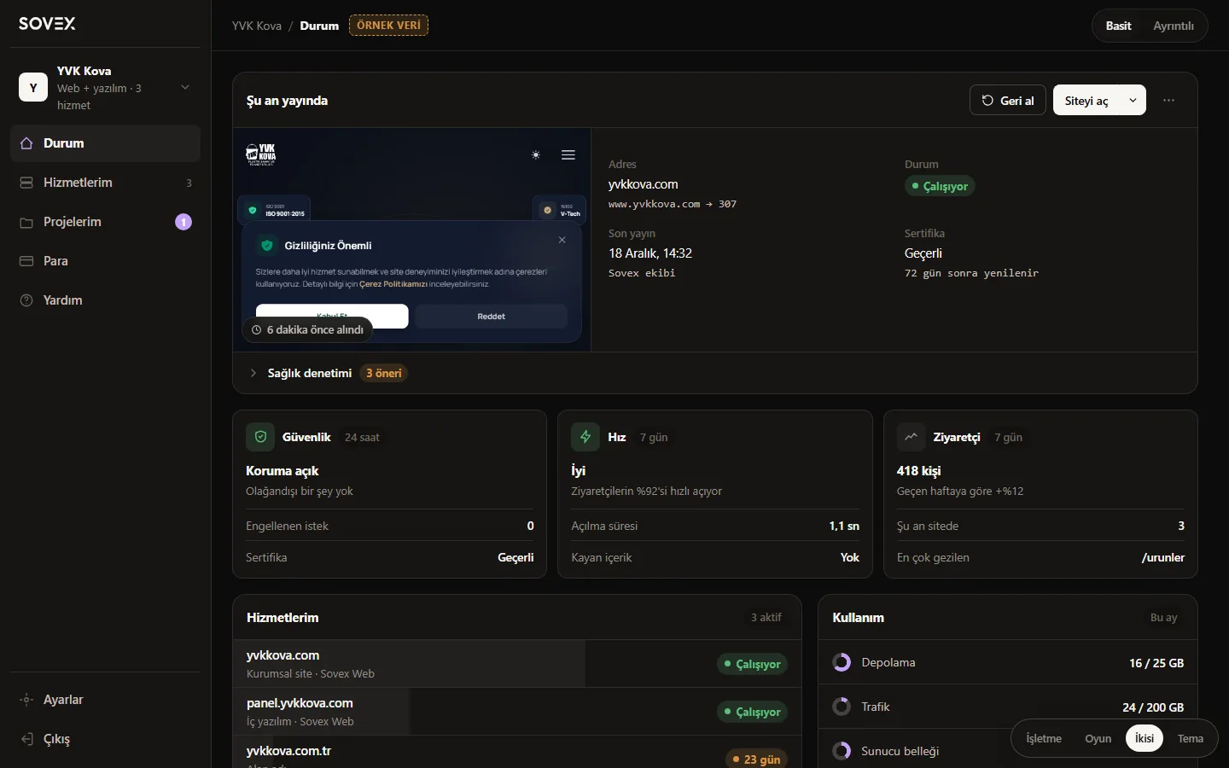
Task: Click the Durum home icon in sidebar
Action: [26, 143]
